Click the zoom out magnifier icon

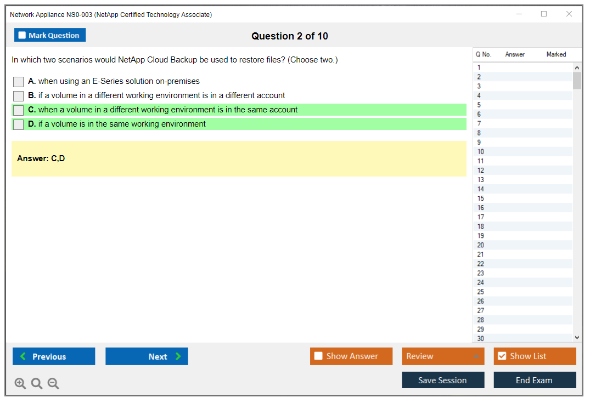(53, 384)
